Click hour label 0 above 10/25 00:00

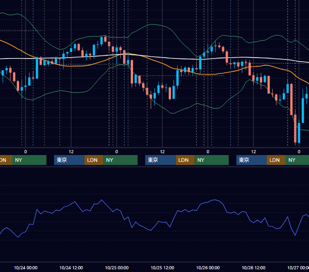117,152
